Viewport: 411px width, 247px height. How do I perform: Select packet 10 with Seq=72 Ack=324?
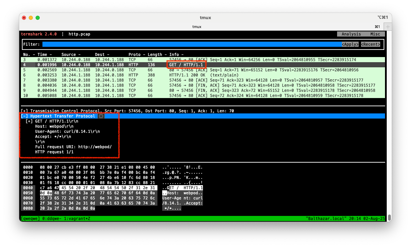pyautogui.click(x=203, y=96)
